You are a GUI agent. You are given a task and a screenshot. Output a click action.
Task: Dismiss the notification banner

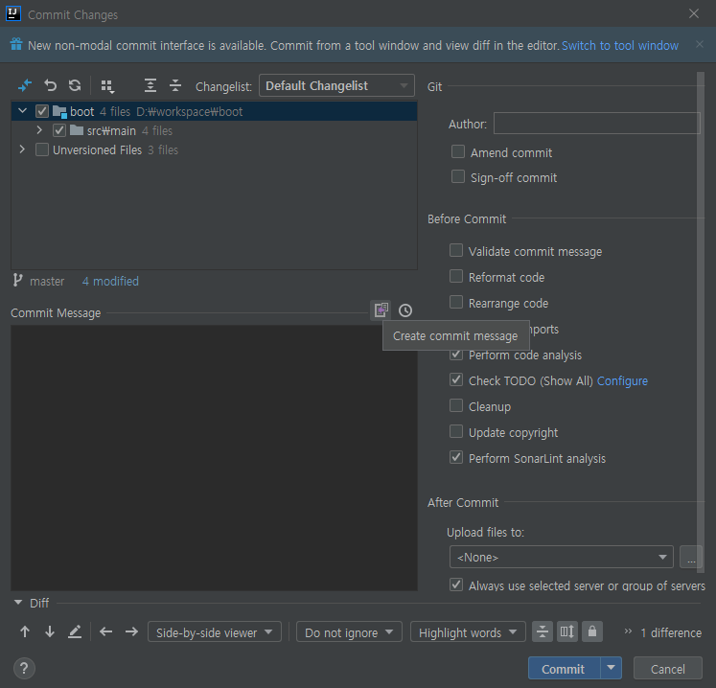click(x=699, y=44)
